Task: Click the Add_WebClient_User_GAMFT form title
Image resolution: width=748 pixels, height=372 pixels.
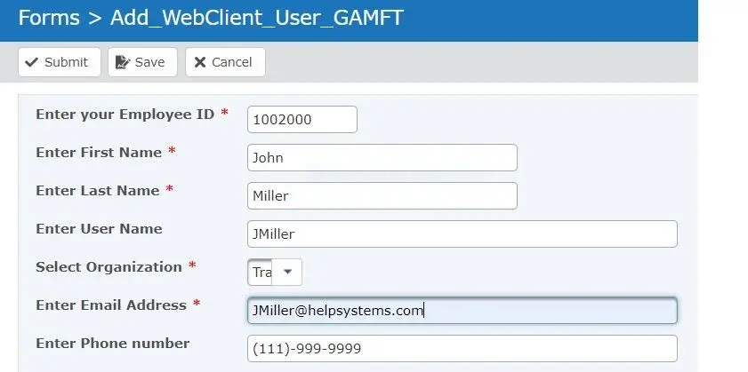Action: [x=256, y=19]
